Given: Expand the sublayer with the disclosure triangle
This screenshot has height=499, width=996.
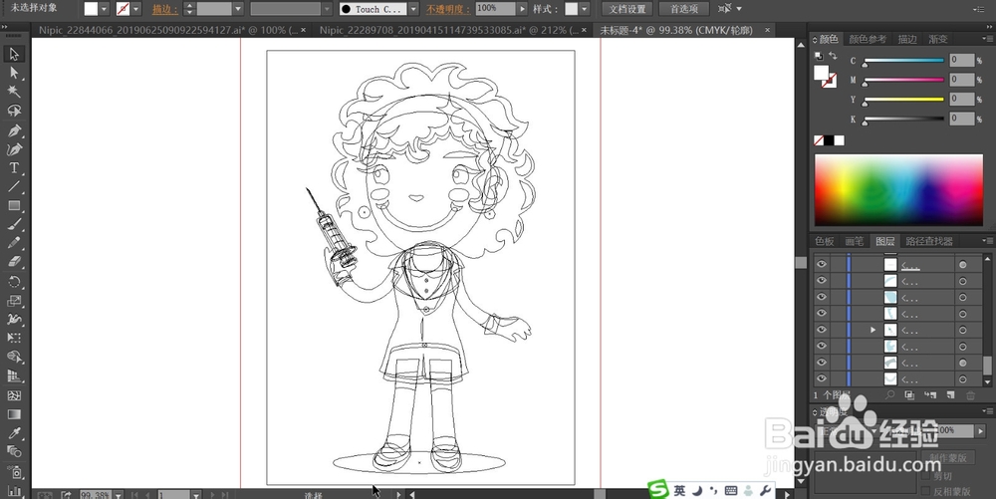Looking at the screenshot, I should pos(872,330).
